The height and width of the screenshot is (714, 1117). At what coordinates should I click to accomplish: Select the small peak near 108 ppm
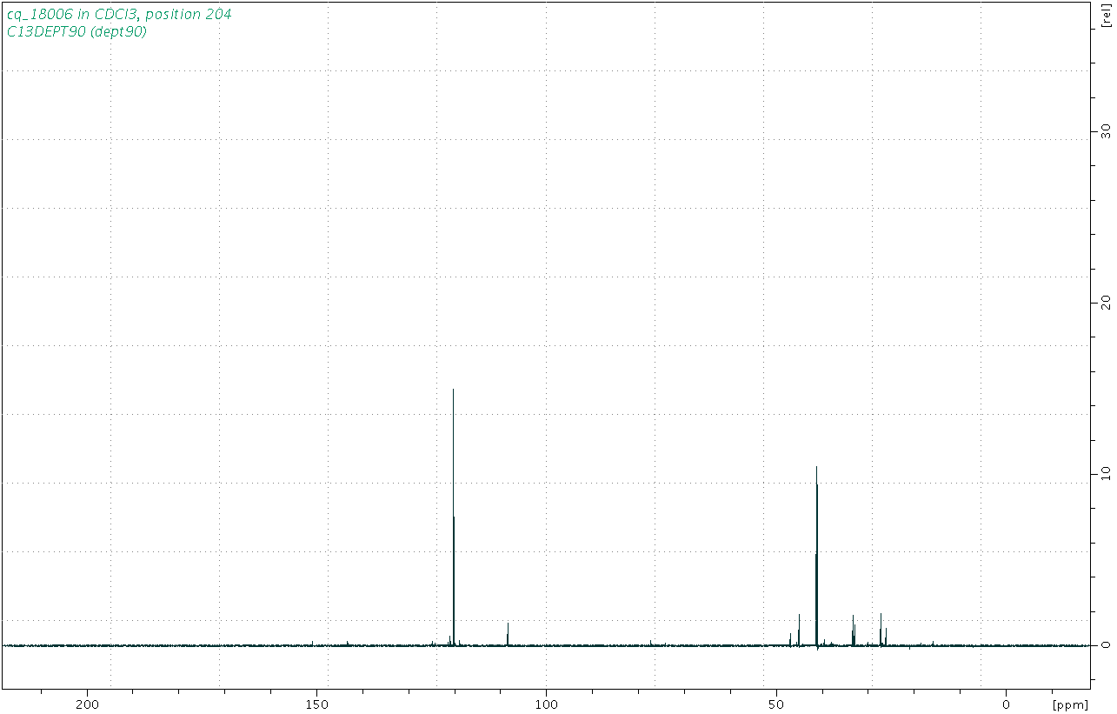pyautogui.click(x=508, y=635)
